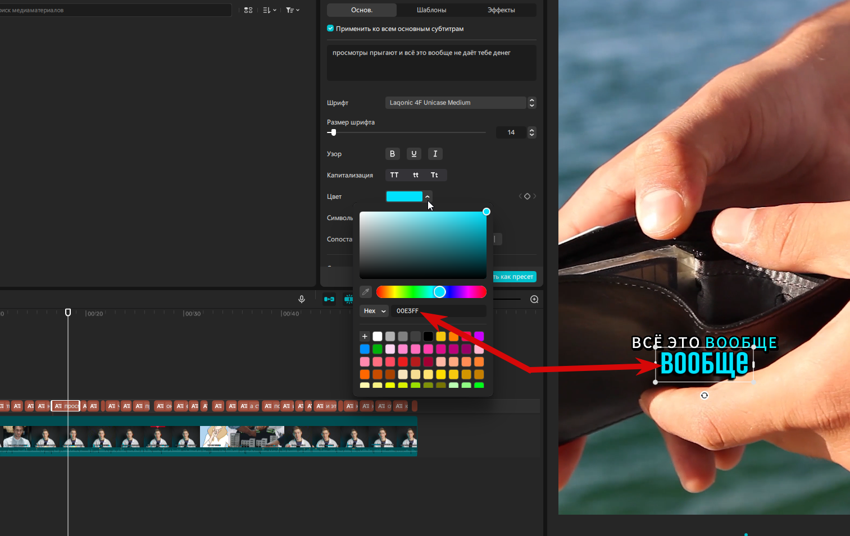
Task: Start voiceover recording with microphone icon
Action: [x=302, y=299]
